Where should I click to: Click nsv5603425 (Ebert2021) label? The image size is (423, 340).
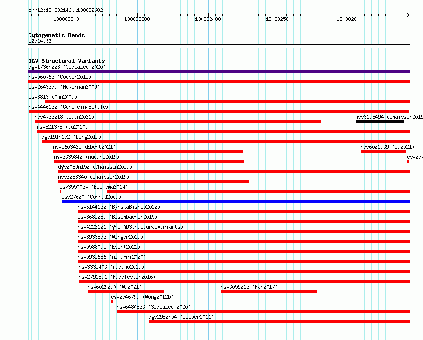click(x=84, y=147)
